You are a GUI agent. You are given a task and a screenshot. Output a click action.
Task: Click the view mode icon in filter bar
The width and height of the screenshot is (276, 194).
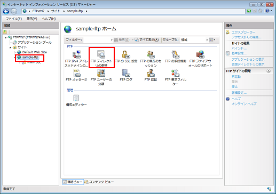[x=211, y=39]
